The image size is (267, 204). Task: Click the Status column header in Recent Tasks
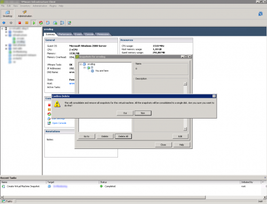[169, 182]
